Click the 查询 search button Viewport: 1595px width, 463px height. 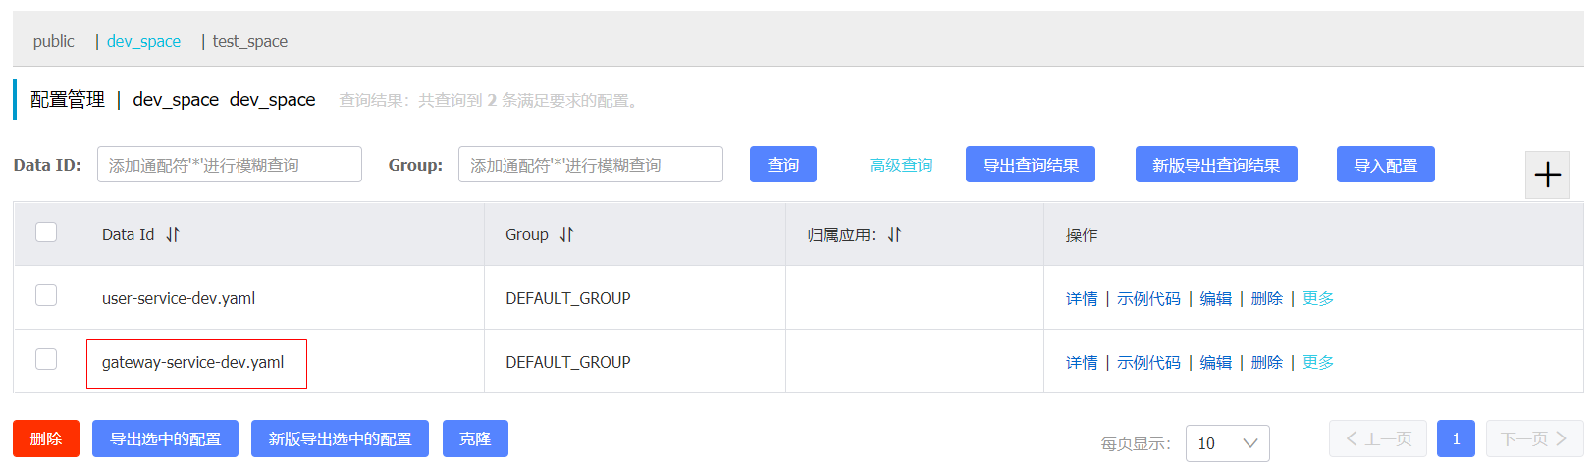pos(783,165)
